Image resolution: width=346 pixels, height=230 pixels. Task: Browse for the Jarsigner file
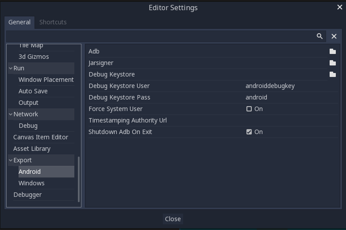(332, 63)
